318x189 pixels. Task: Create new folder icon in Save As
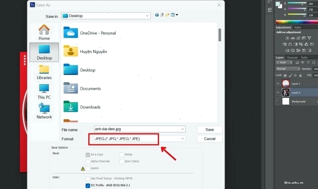pyautogui.click(x=167, y=15)
